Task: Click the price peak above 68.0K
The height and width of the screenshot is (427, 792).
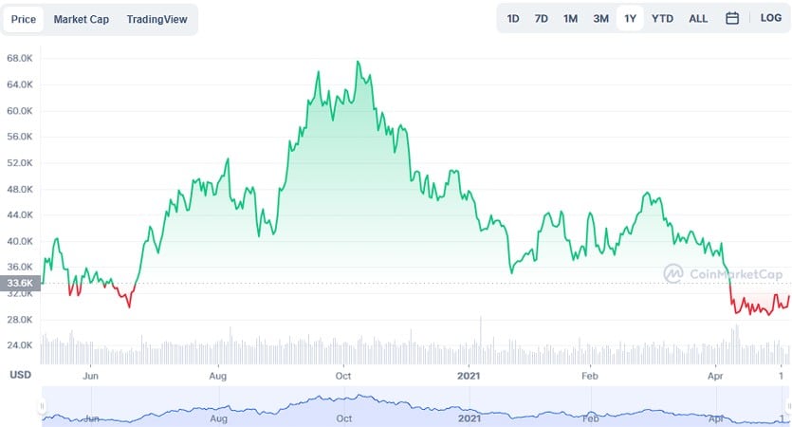Action: pyautogui.click(x=358, y=62)
